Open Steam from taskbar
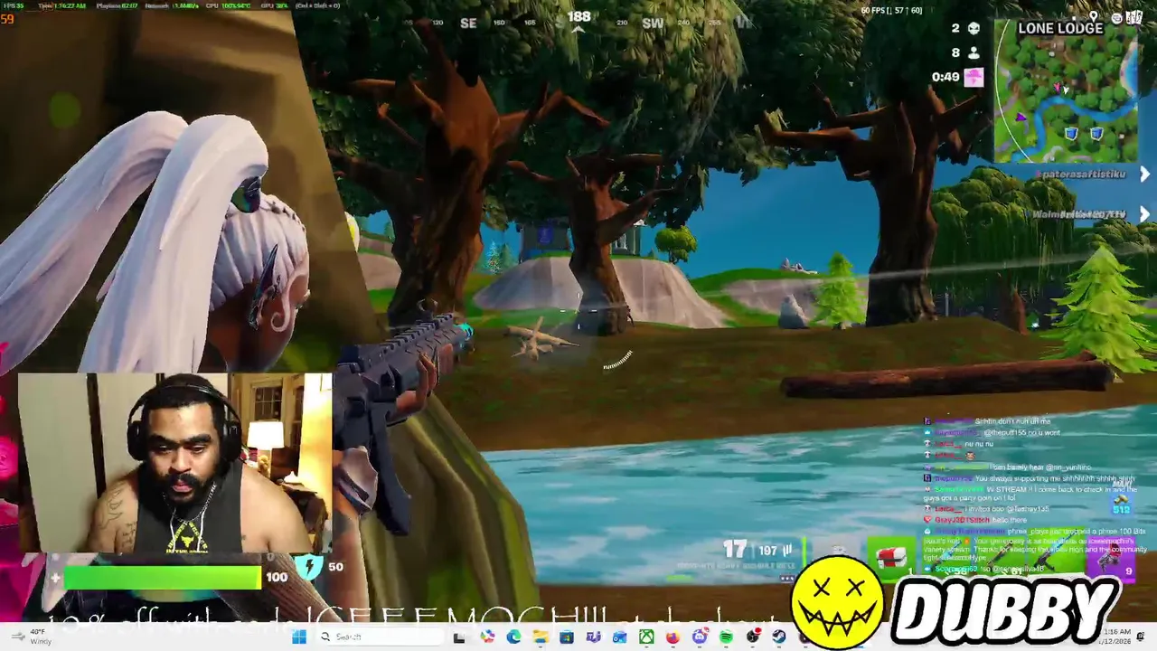This screenshot has height=651, width=1157. tap(778, 637)
